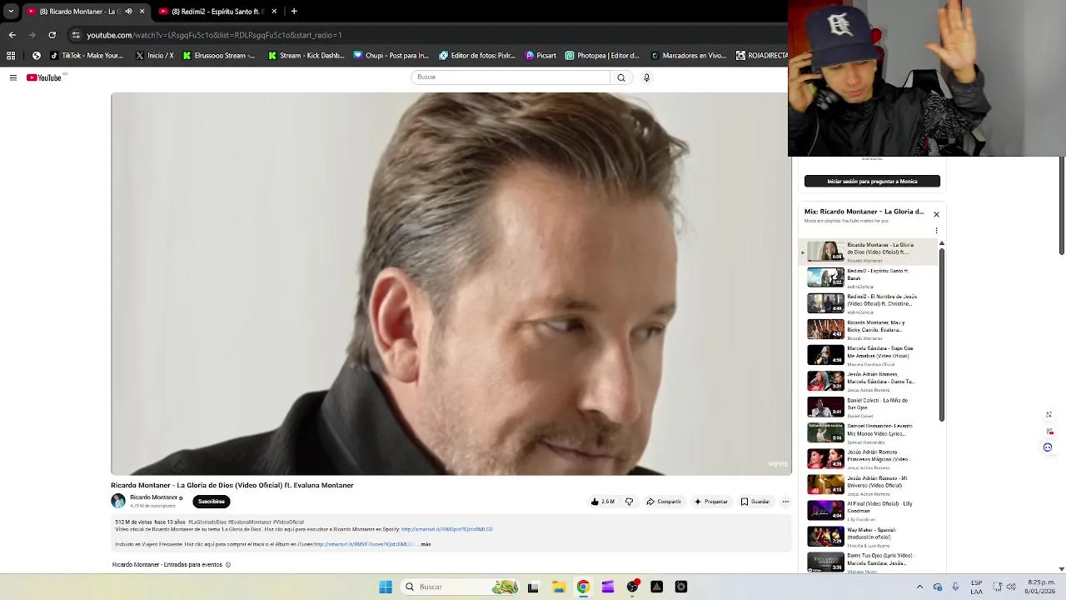Subscribe using the Suscribirse button

point(212,502)
